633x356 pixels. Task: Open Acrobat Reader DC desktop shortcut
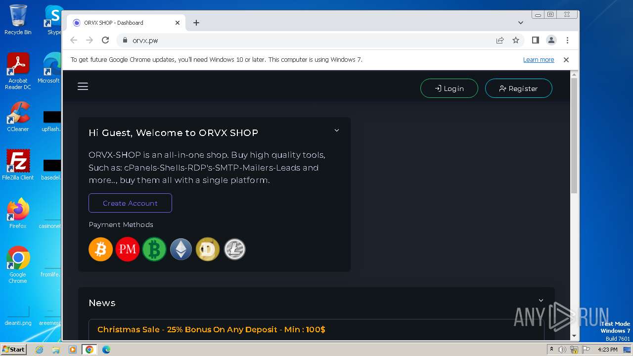[x=18, y=72]
